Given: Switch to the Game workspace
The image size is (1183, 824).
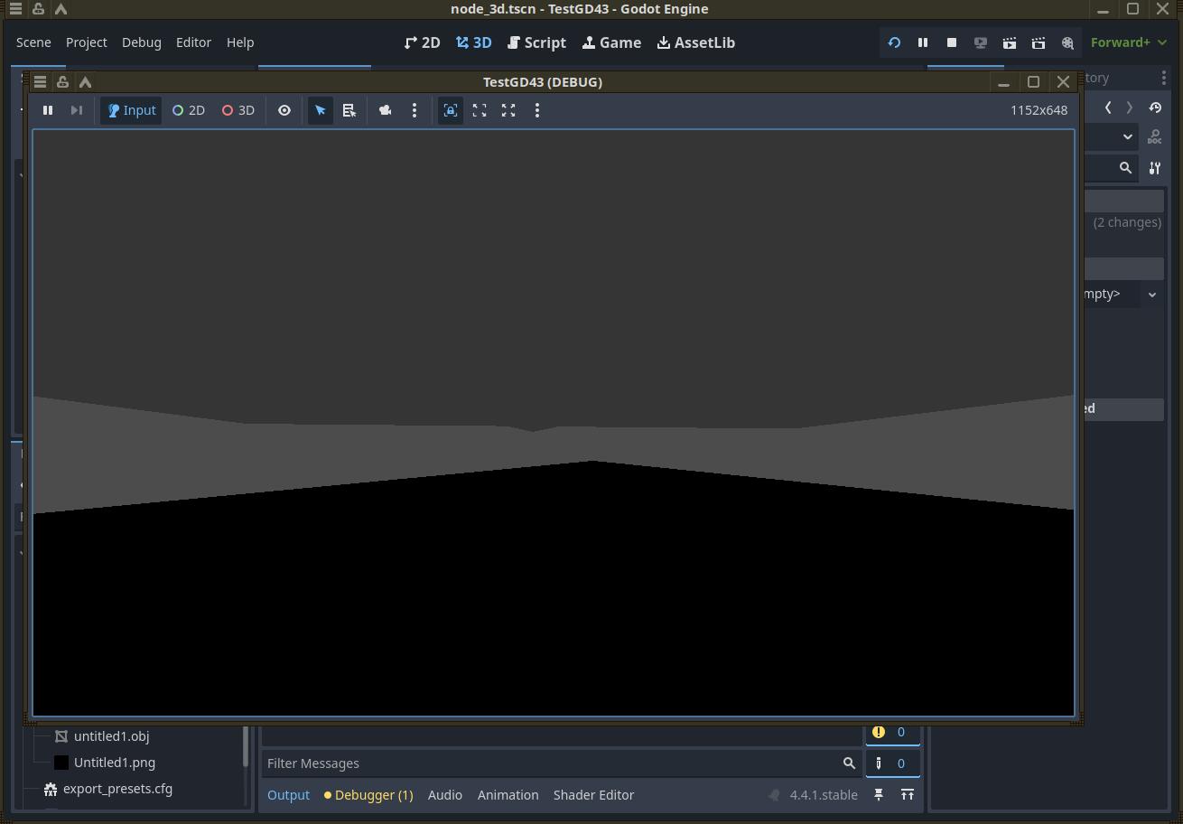Looking at the screenshot, I should pos(612,42).
